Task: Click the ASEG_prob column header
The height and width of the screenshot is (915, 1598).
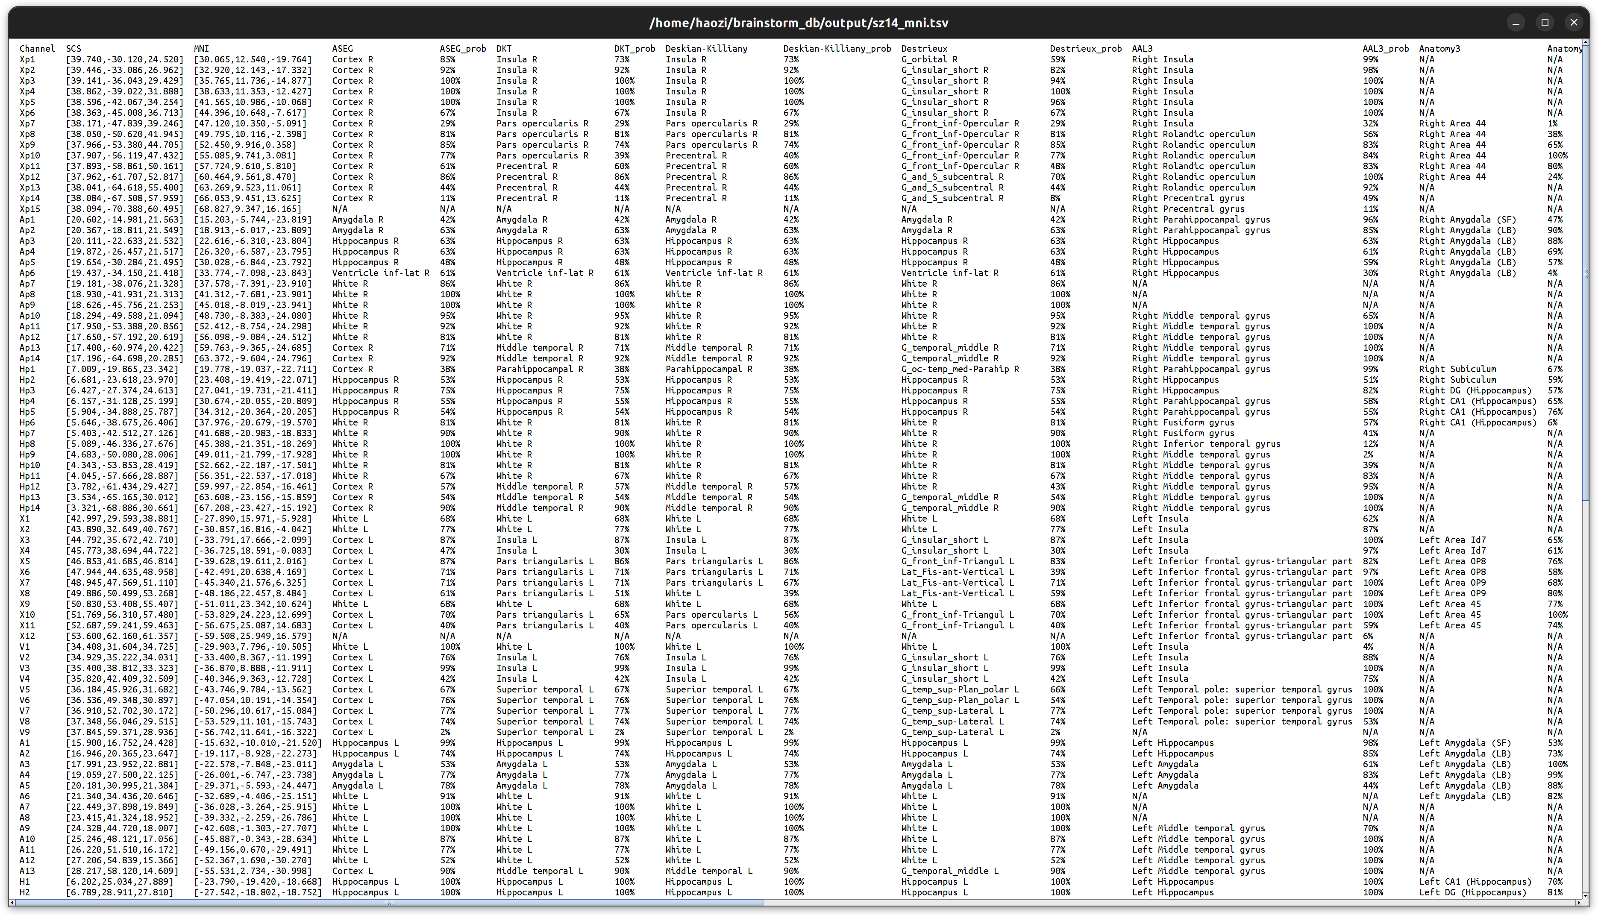Action: 462,48
